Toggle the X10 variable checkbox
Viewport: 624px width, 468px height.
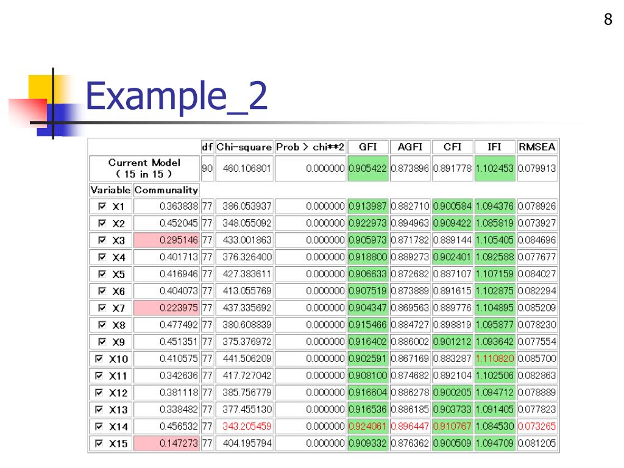[x=99, y=358]
